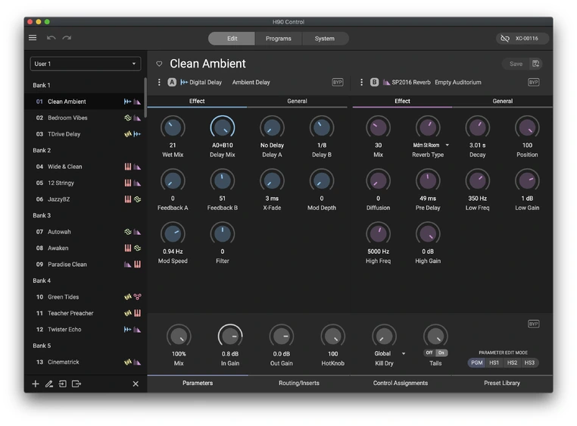Open the User 1 list dropdown
Viewport: 577px width, 426px height.
85,64
